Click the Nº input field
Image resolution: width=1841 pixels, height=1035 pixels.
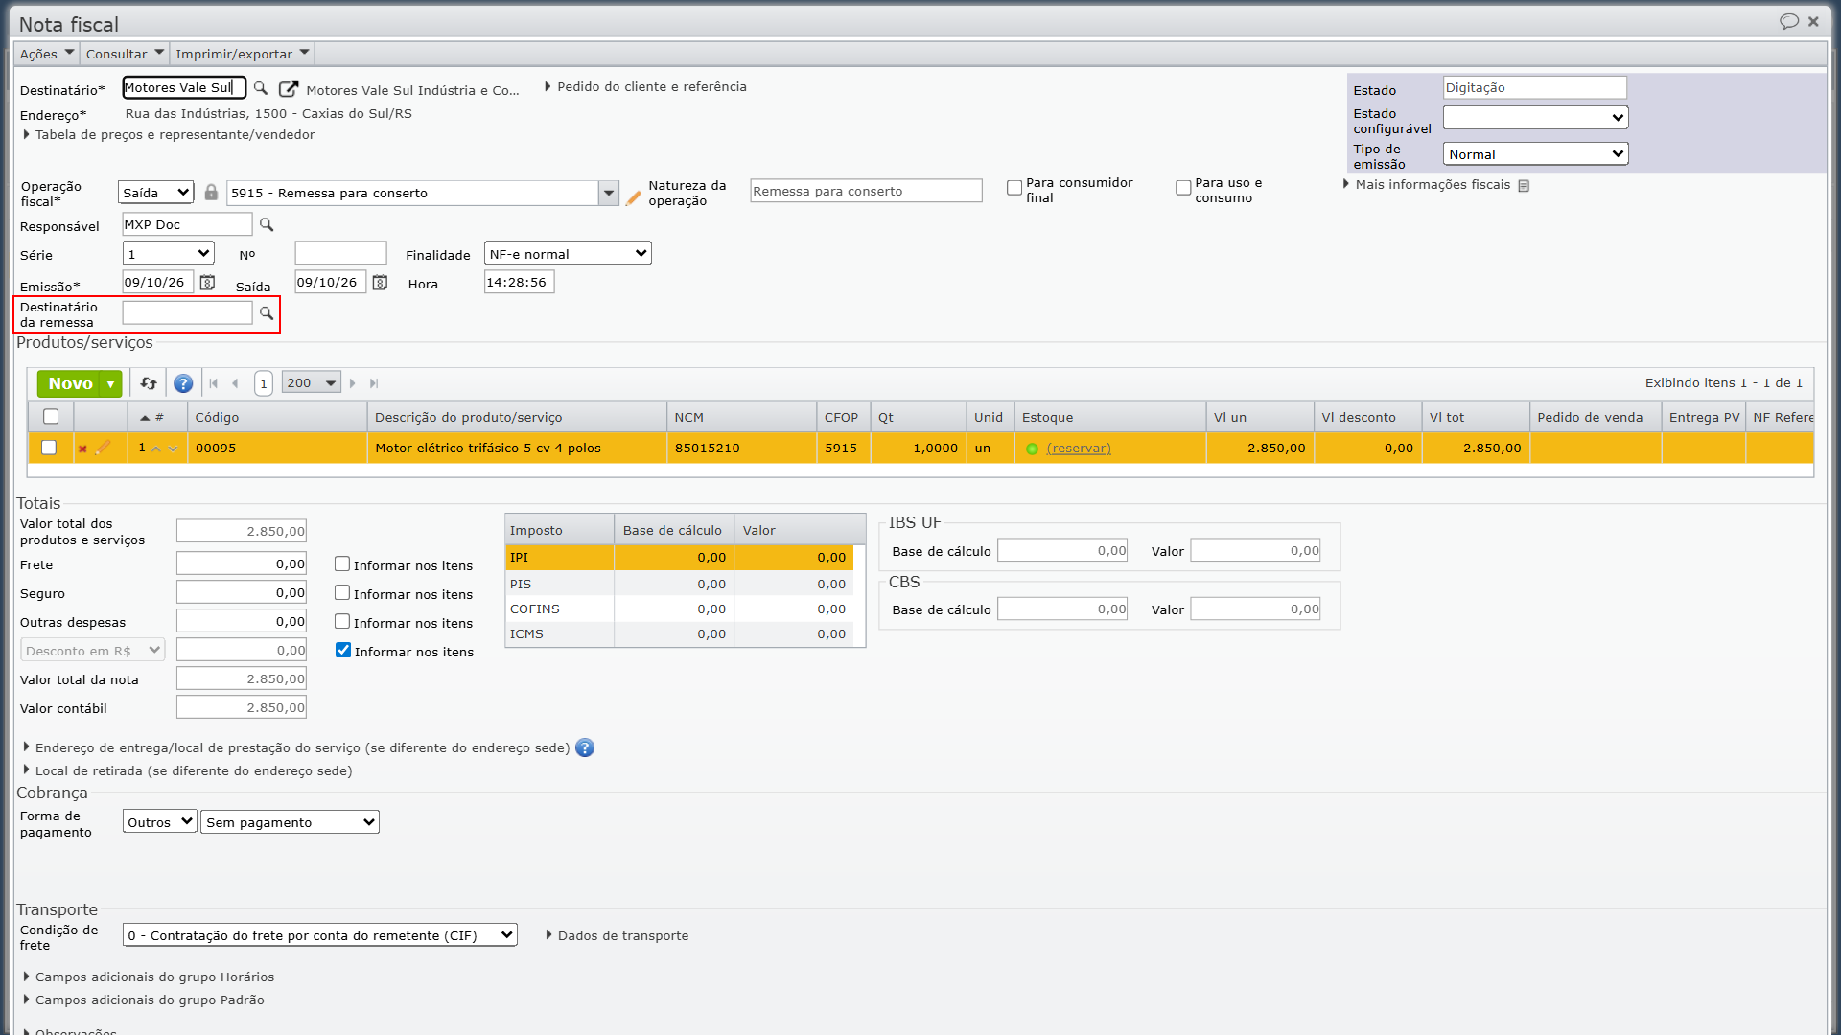[x=340, y=254]
